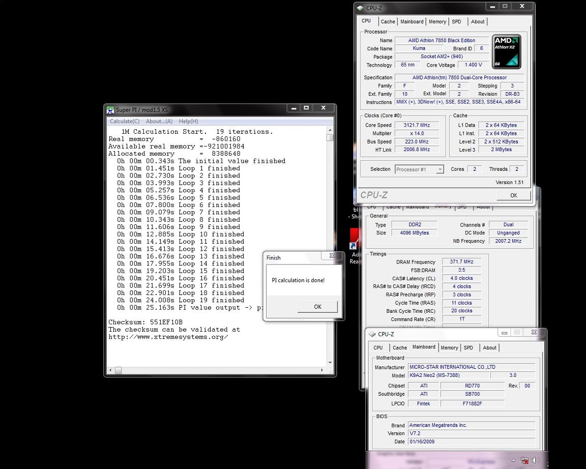Viewport: 586px width, 469px height.
Task: Click the Super PI horizontal scrollbar thumb
Action: point(118,370)
